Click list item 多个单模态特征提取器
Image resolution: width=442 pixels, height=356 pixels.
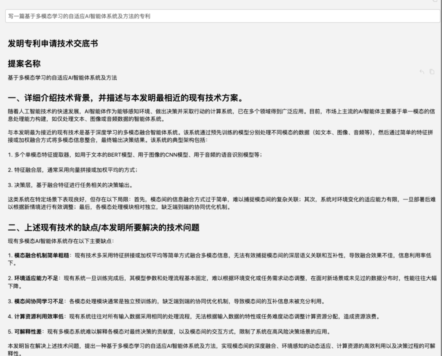[135, 155]
